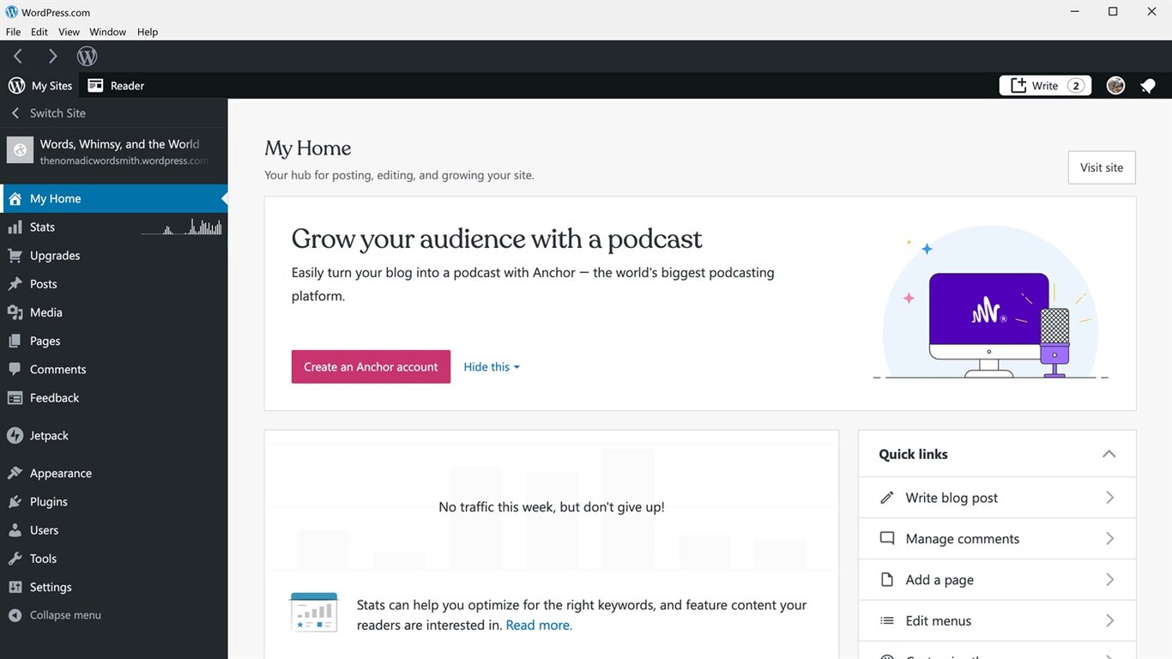Open Comments from the sidebar

[x=57, y=369]
